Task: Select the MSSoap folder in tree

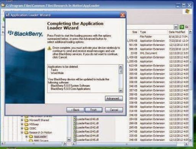Action: point(34,124)
